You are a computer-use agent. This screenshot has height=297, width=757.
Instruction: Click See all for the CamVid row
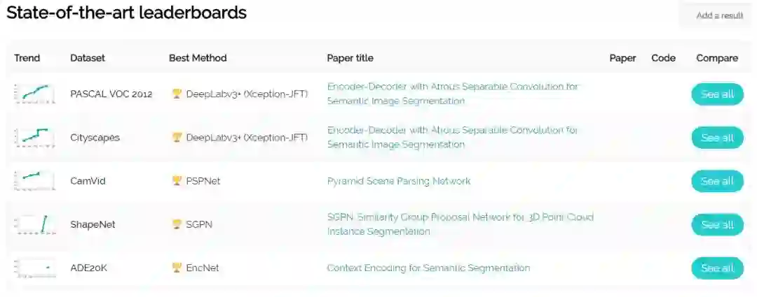click(717, 181)
